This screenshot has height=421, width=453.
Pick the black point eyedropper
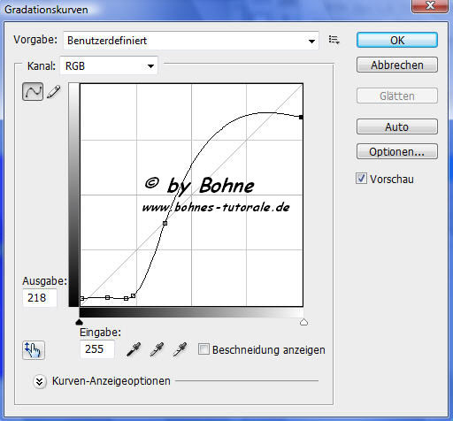134,349
